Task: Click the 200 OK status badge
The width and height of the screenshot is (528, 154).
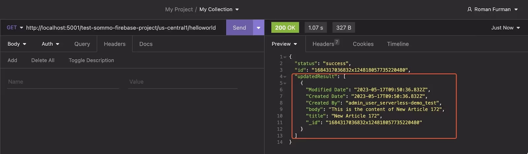Action: [x=285, y=28]
